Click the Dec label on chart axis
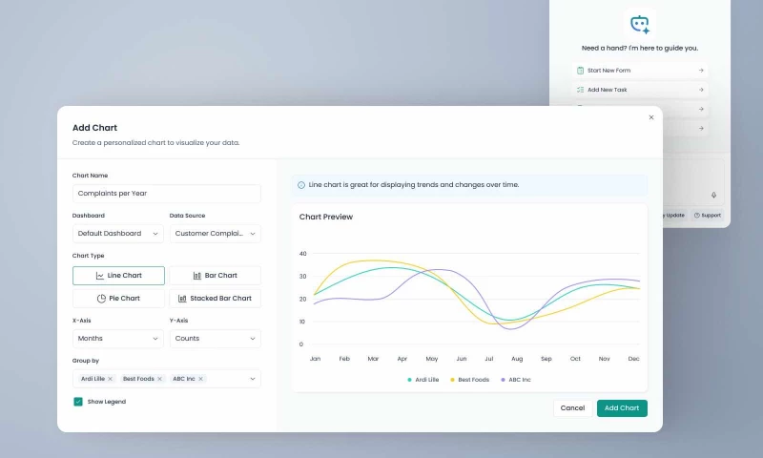The width and height of the screenshot is (763, 458). pyautogui.click(x=633, y=359)
